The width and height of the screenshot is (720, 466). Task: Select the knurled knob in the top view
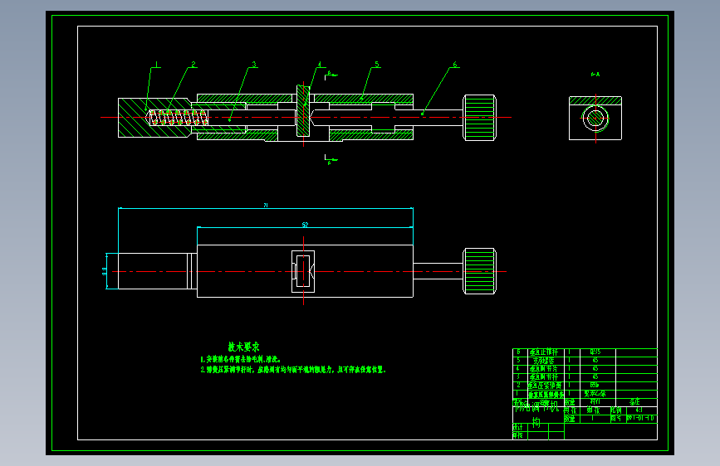479,118
